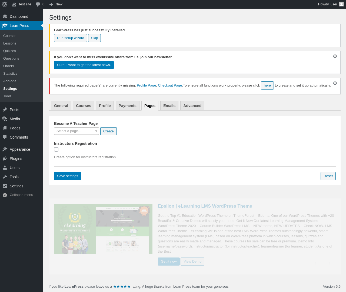Image resolution: width=346 pixels, height=292 pixels.
Task: Go to previous theme slide arrow
Action: 315,263
